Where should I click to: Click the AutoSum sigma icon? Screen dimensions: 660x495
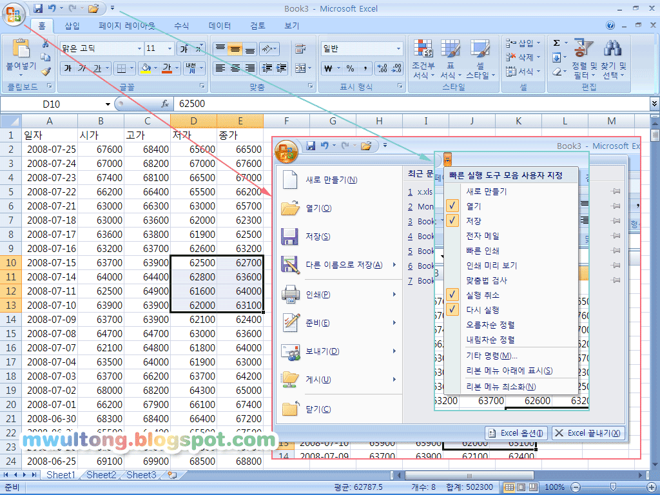556,43
